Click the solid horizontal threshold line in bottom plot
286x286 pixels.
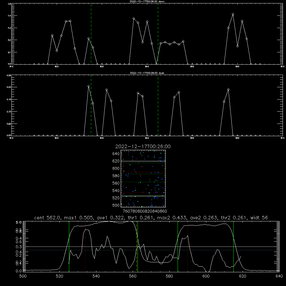tap(151, 247)
